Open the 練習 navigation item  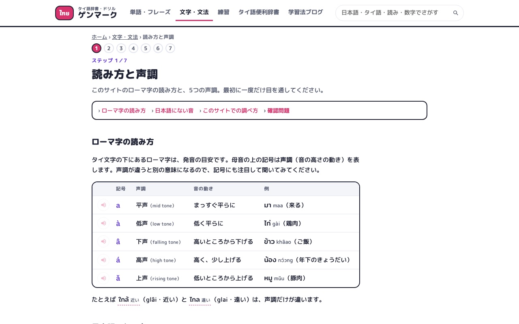click(x=223, y=12)
